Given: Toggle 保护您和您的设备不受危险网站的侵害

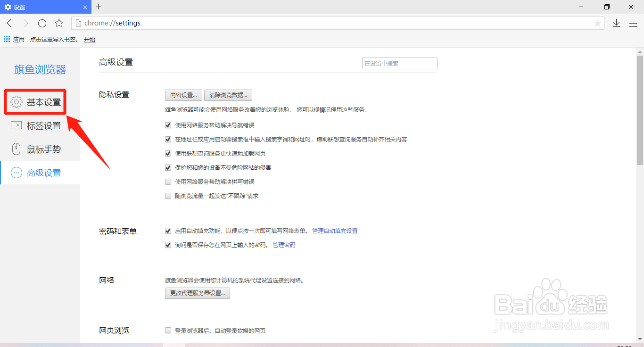Looking at the screenshot, I should (168, 167).
